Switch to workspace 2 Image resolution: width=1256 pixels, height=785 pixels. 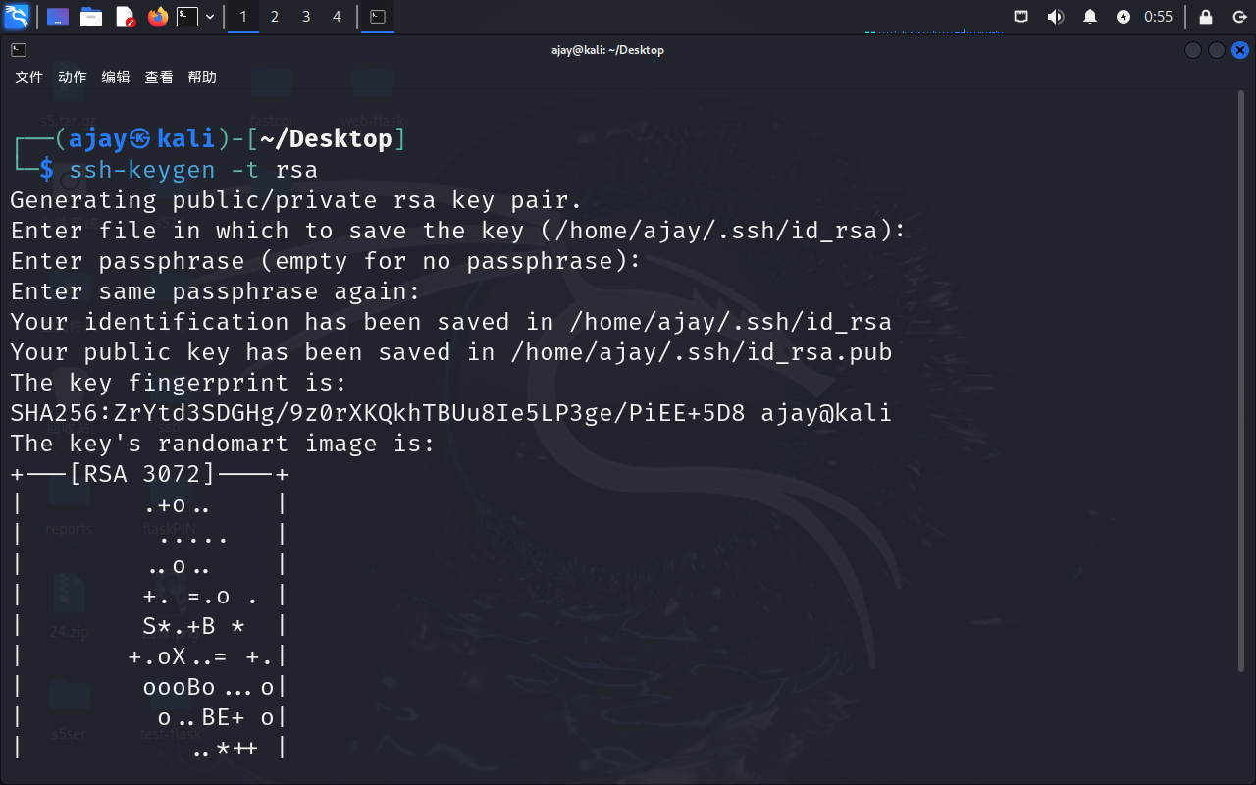(x=274, y=17)
